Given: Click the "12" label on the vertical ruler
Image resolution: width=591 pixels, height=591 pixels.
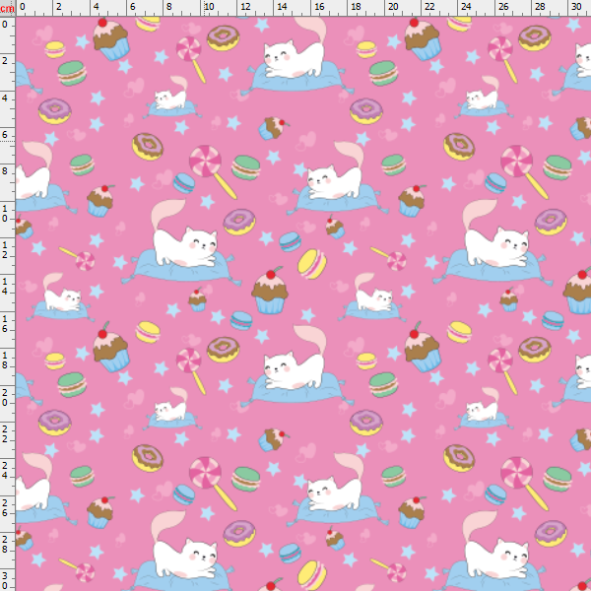Looking at the screenshot, I should (5, 250).
